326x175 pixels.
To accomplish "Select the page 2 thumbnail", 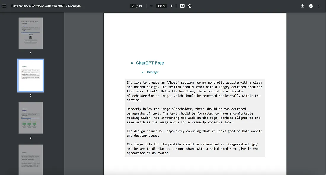I will pyautogui.click(x=31, y=76).
